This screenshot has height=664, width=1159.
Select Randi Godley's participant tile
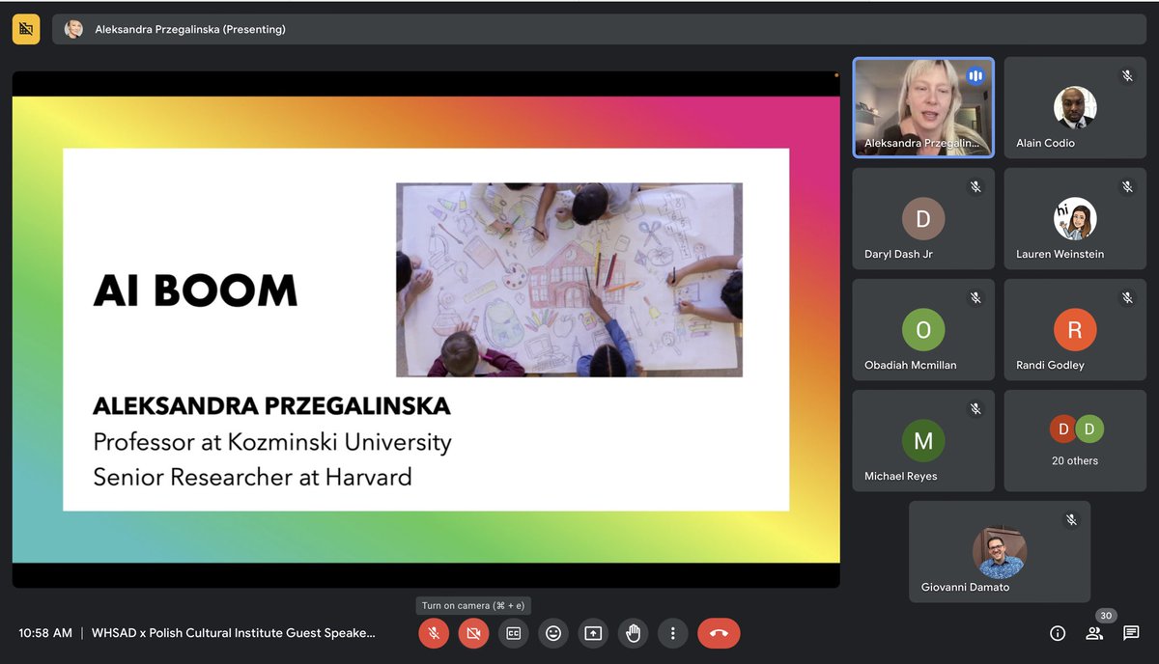click(x=1075, y=330)
